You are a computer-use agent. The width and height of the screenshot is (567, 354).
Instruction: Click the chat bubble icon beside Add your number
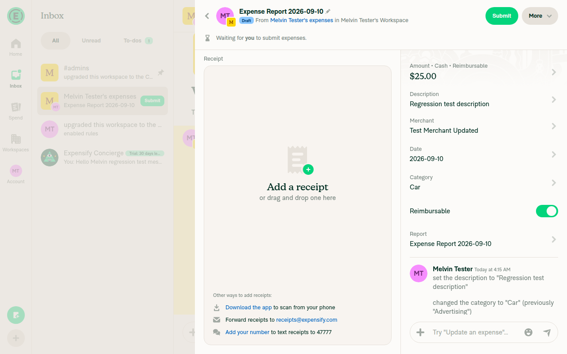[x=217, y=332]
